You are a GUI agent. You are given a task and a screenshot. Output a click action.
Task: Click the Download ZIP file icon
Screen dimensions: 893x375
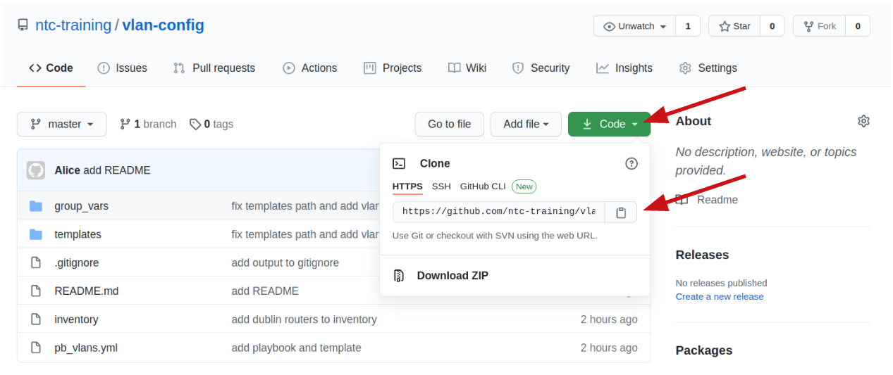point(399,275)
